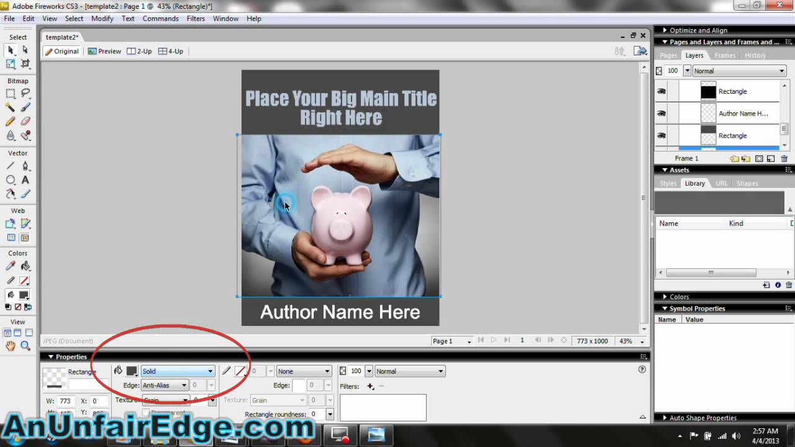Select the Zoom magnifier tool
This screenshot has width=795, height=447.
point(25,346)
